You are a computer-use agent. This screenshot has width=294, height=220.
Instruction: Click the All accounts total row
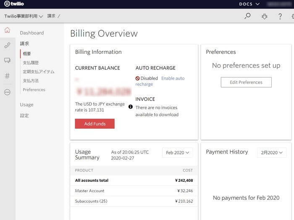[134, 180]
